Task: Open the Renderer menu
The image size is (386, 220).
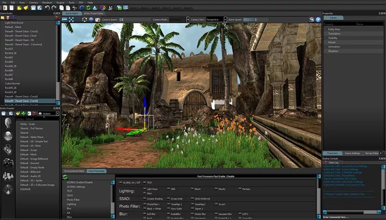Action: [47, 2]
